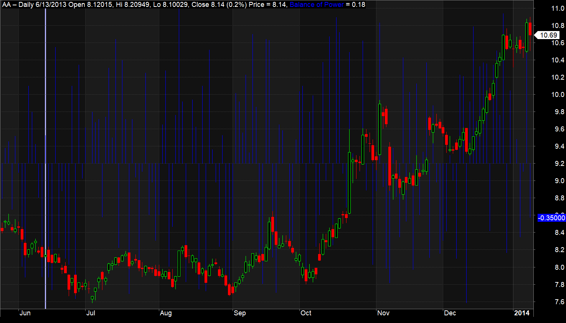
Task: Click the blue 'Balance of Power' title label
Action: point(317,5)
